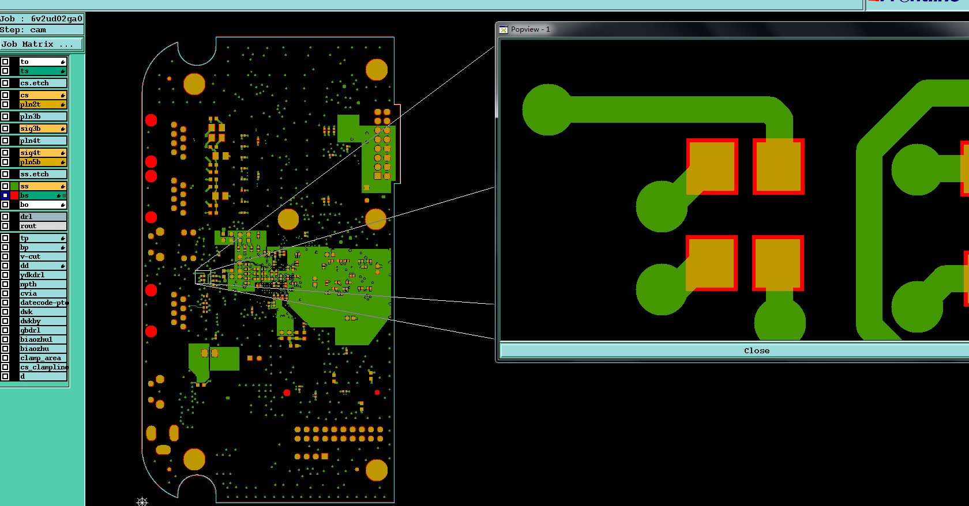
Task: Uncheck the bs layer display box
Action: 5,195
